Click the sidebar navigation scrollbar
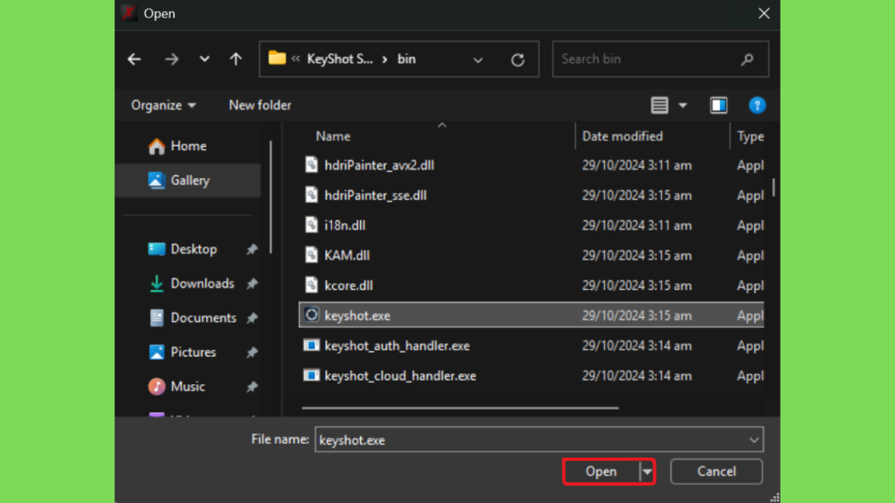This screenshot has width=895, height=503. (x=271, y=196)
